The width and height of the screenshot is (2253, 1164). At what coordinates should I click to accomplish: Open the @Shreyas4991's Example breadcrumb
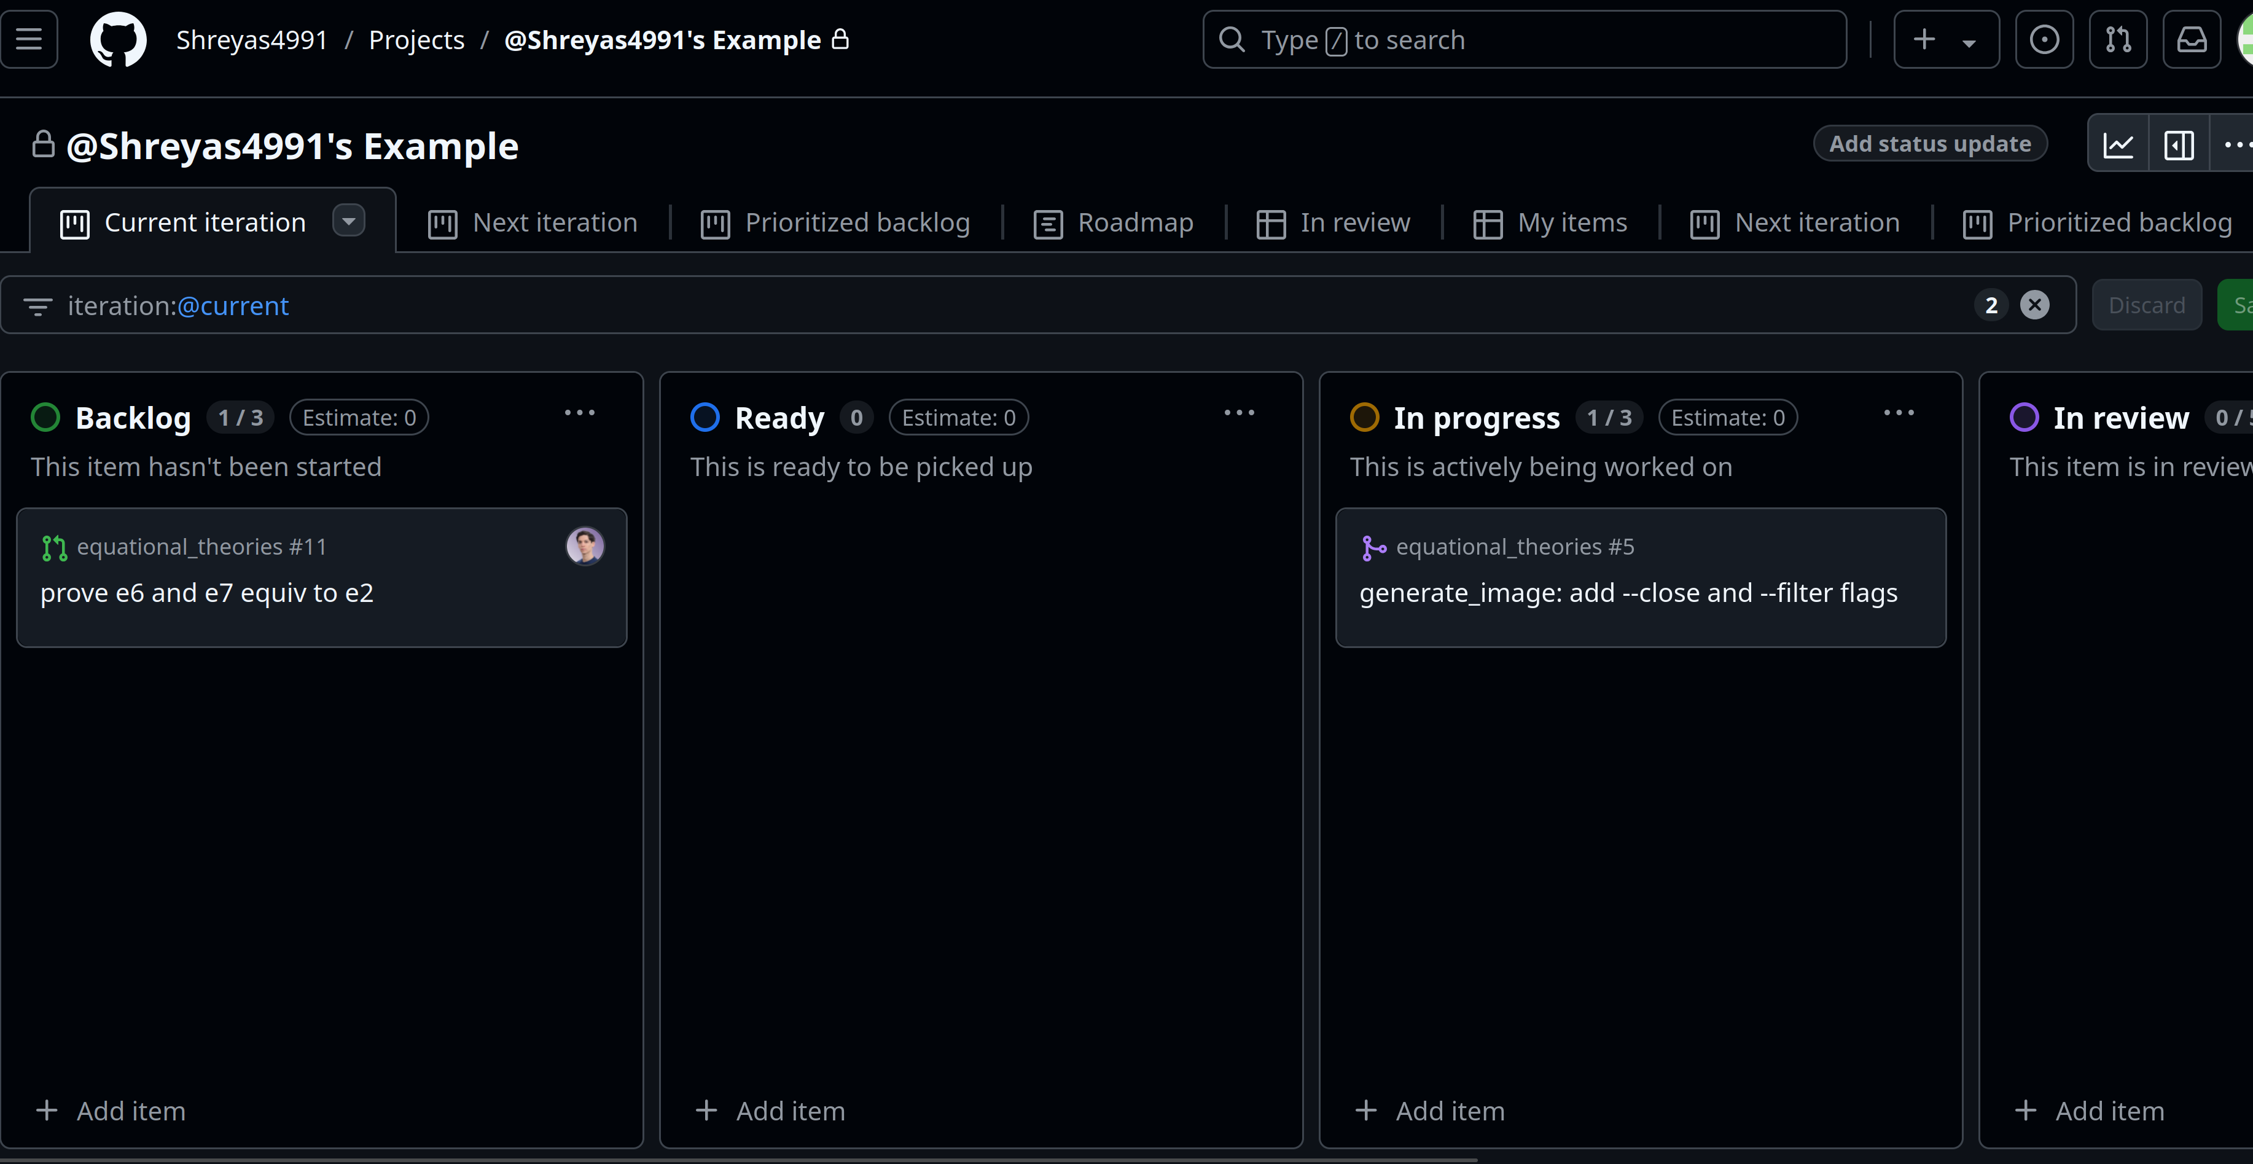coord(663,39)
